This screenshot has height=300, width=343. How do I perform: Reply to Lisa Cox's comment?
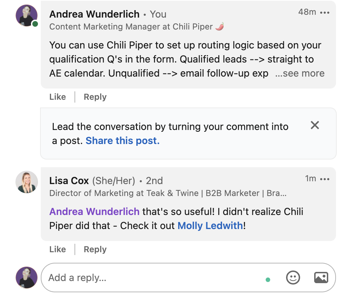click(x=95, y=249)
